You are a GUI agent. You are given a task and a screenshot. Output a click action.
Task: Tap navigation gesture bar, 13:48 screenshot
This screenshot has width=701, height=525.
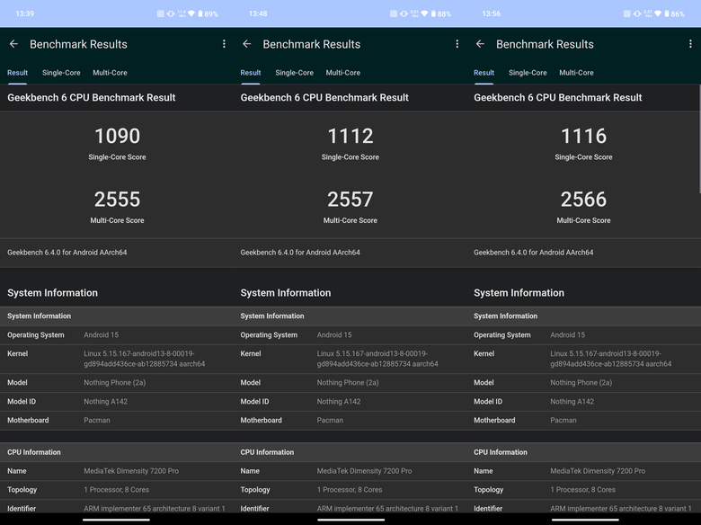[x=350, y=520]
